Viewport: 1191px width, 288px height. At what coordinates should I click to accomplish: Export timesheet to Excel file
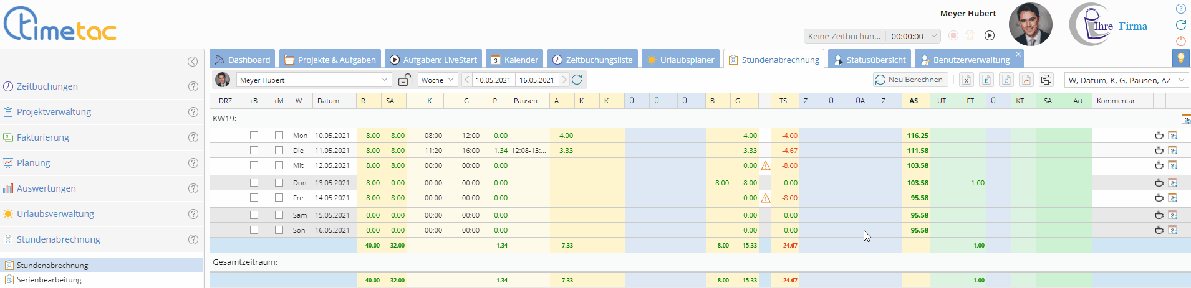click(966, 80)
